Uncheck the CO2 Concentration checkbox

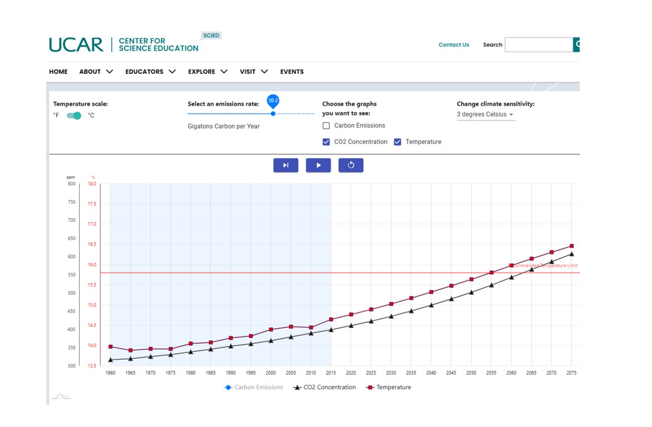tap(327, 142)
